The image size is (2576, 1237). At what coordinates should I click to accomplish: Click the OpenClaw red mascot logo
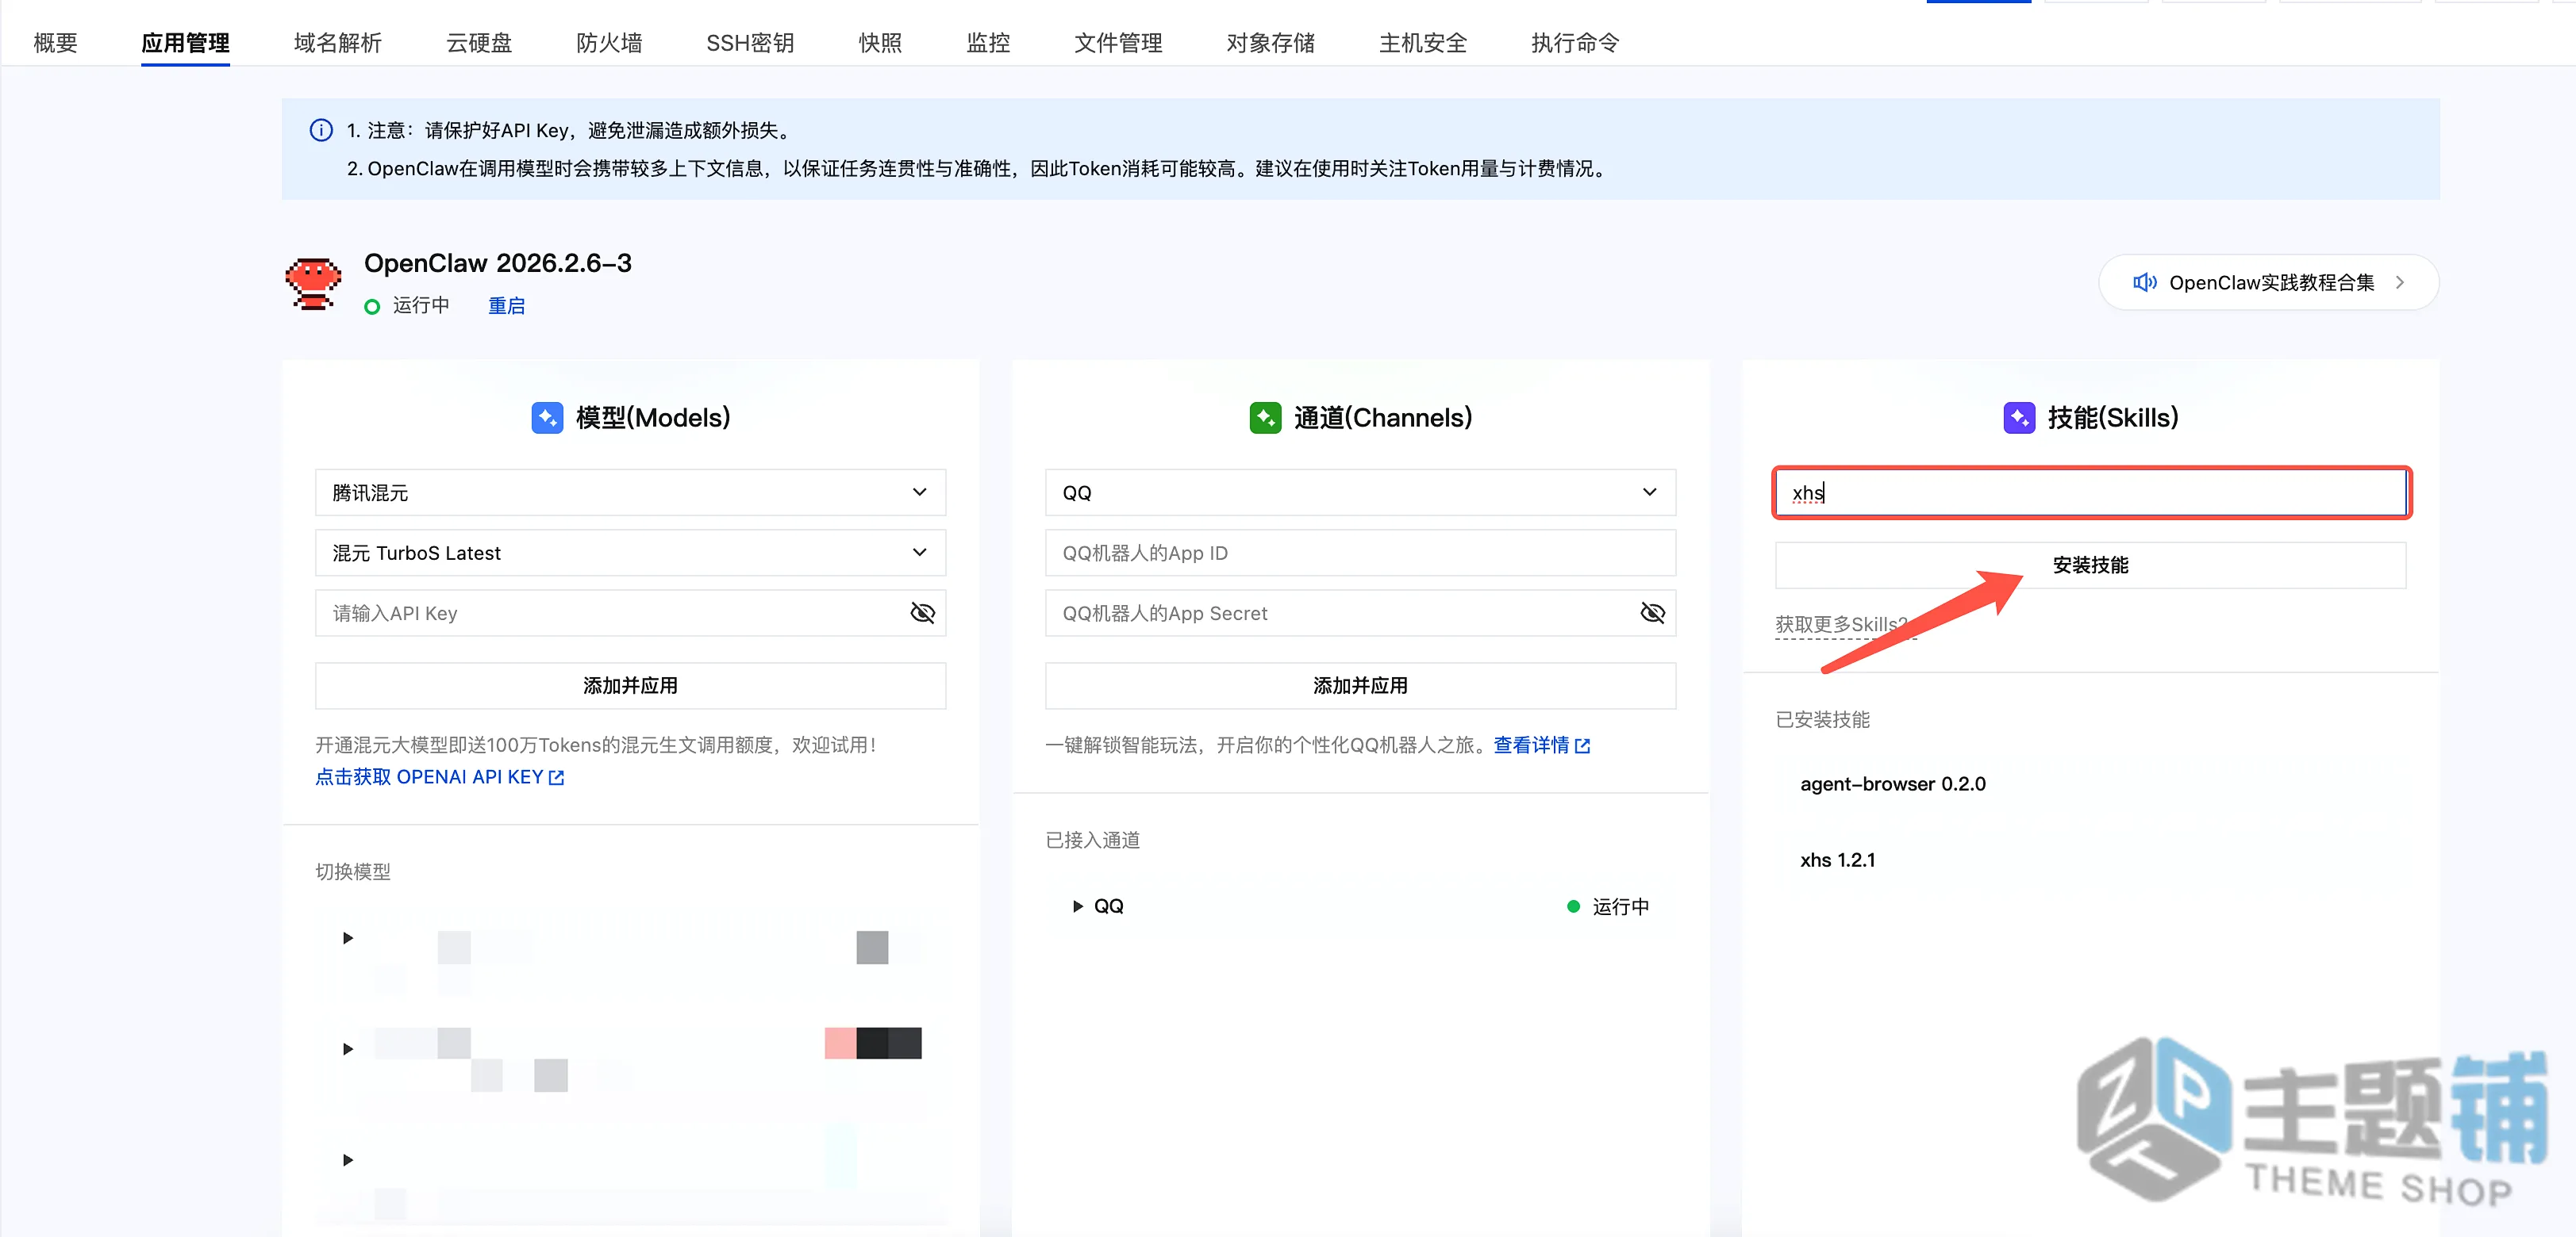tap(313, 283)
